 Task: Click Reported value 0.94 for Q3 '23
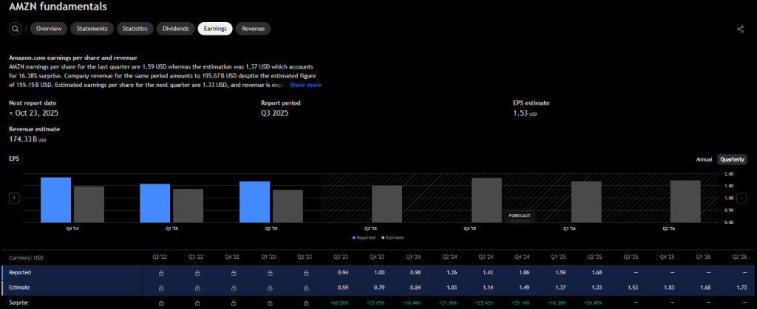pyautogui.click(x=343, y=273)
